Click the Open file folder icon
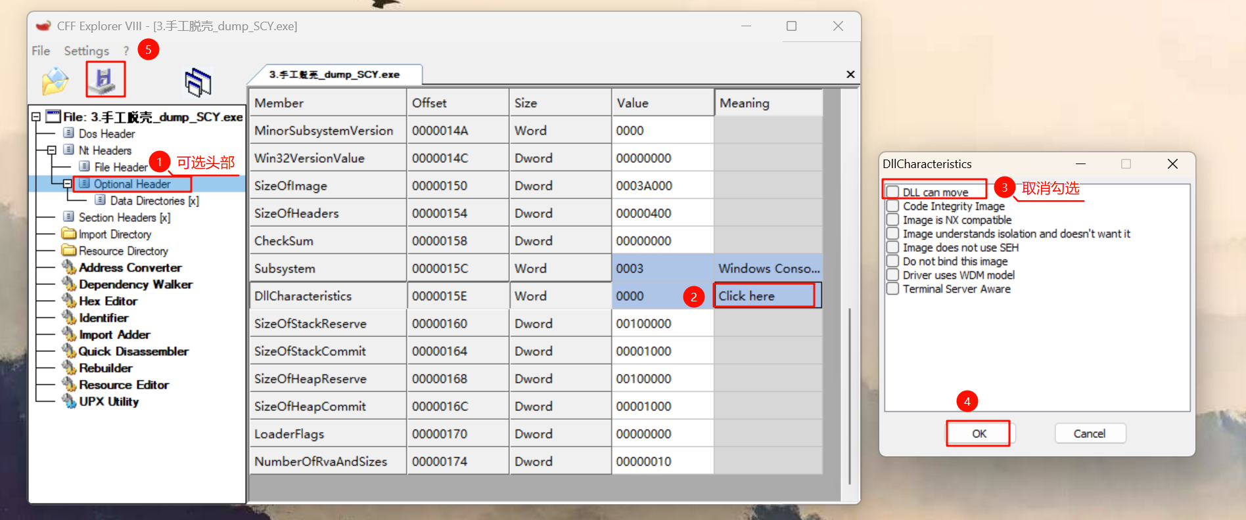The image size is (1246, 520). point(55,81)
